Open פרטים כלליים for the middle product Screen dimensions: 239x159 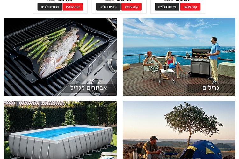(x=108, y=7)
